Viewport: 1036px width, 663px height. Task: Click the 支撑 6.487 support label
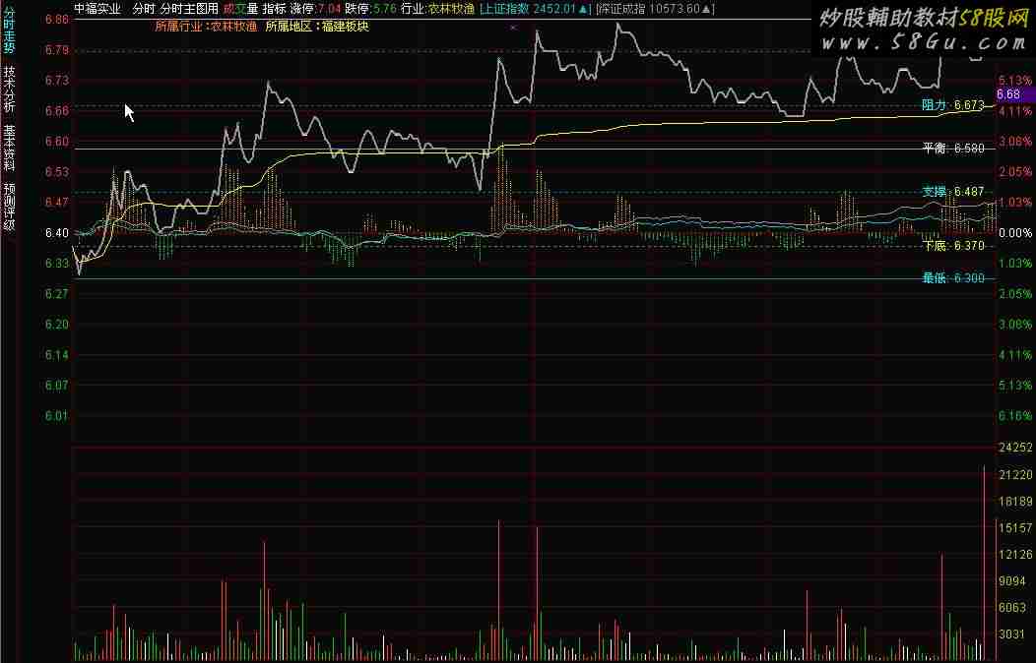(952, 192)
